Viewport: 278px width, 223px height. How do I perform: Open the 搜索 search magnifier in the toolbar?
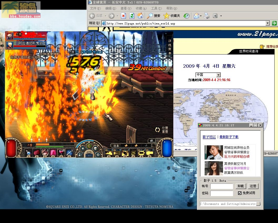(x=150, y=16)
